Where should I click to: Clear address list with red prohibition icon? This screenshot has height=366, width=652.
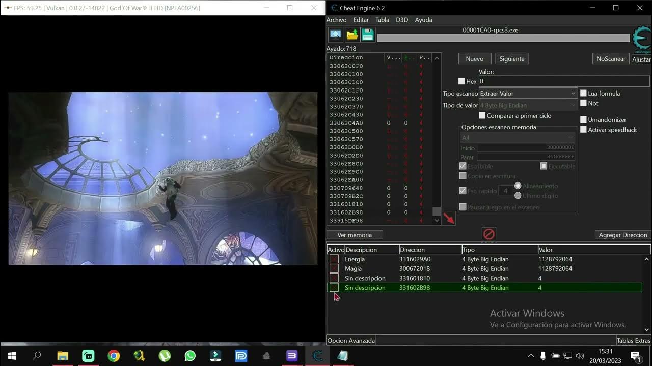point(488,234)
